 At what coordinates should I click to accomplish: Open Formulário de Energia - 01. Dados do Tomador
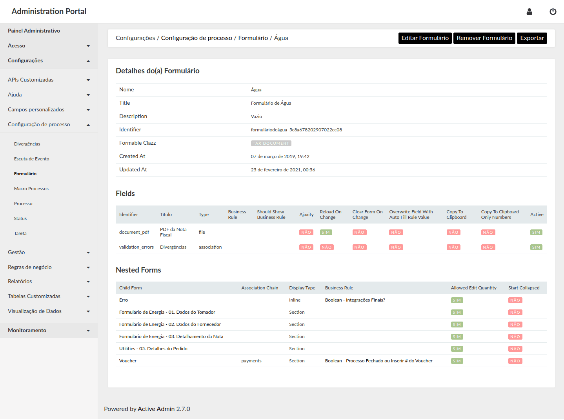coord(167,312)
